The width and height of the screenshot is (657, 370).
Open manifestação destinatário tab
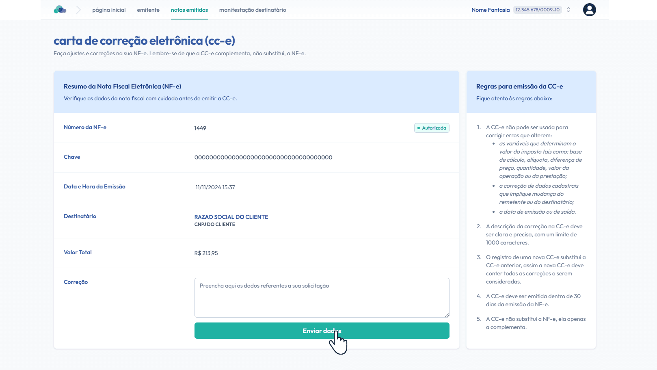pyautogui.click(x=253, y=10)
